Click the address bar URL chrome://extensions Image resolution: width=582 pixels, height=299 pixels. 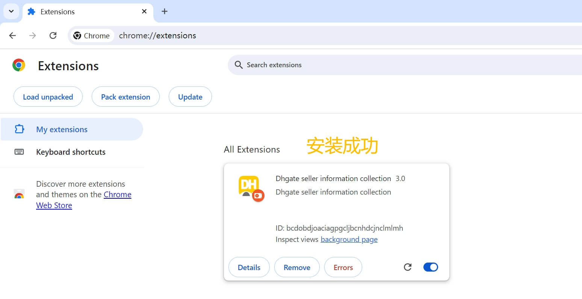tap(157, 36)
